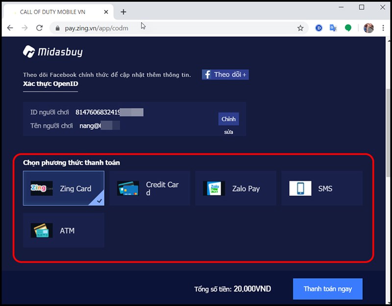Click the Tên người chơi name value
392x306 pixels.
[x=99, y=126]
